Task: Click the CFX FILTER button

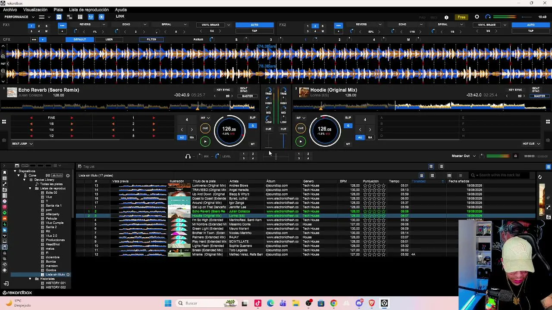Action: coord(151,40)
